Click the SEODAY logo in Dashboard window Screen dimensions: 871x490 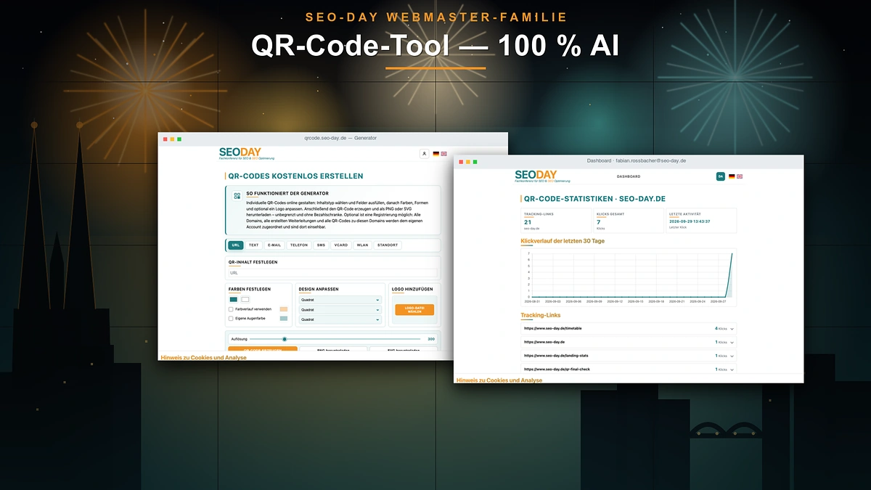tap(542, 176)
